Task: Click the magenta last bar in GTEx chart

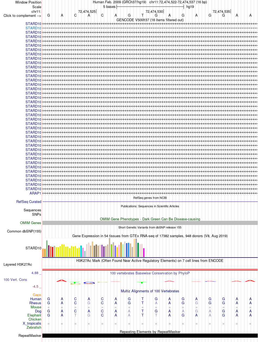Action: click(144, 253)
